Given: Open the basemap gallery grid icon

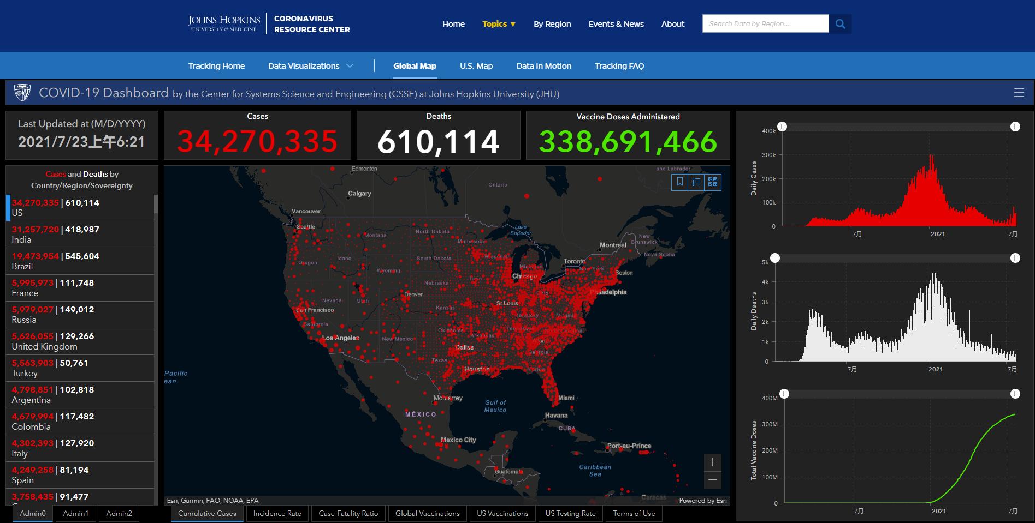Looking at the screenshot, I should coord(713,182).
